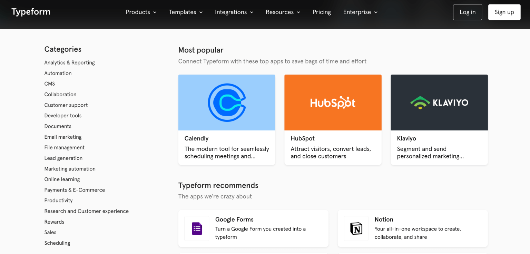Browse the Payments & E-Commerce category
The image size is (530, 254).
click(75, 190)
